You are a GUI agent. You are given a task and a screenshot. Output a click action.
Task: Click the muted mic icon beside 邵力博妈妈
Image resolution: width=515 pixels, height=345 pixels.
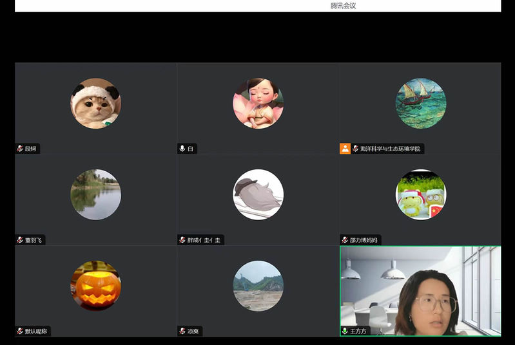[345, 240]
